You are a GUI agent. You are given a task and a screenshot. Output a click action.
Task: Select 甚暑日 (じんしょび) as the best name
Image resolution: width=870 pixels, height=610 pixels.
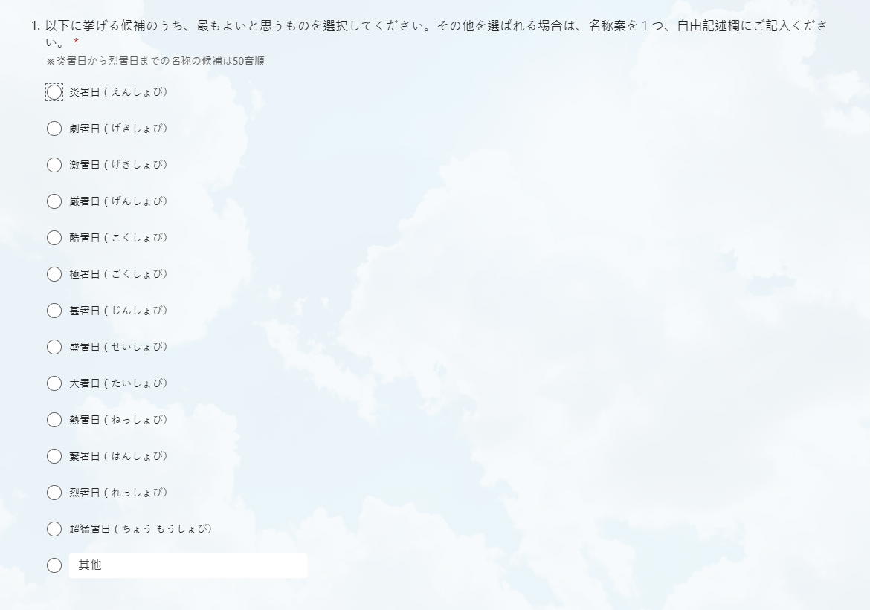pos(54,311)
